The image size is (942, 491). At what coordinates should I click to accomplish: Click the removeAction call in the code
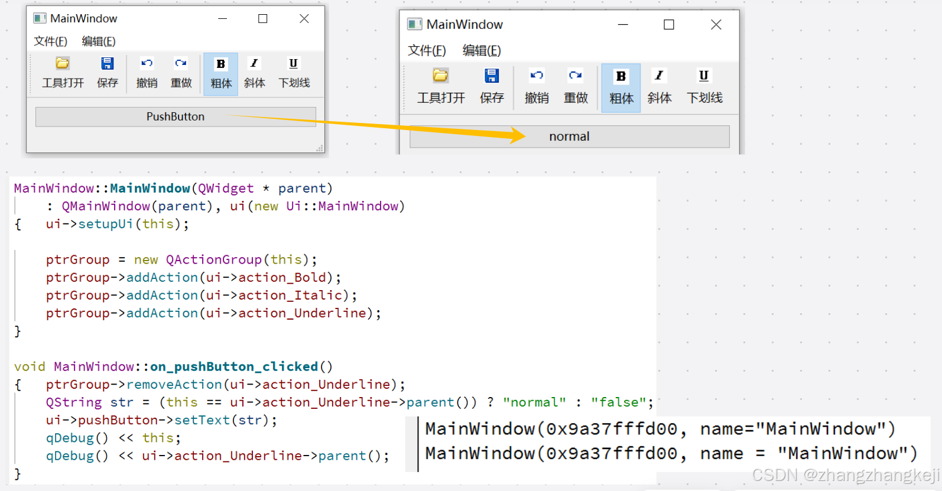(174, 384)
